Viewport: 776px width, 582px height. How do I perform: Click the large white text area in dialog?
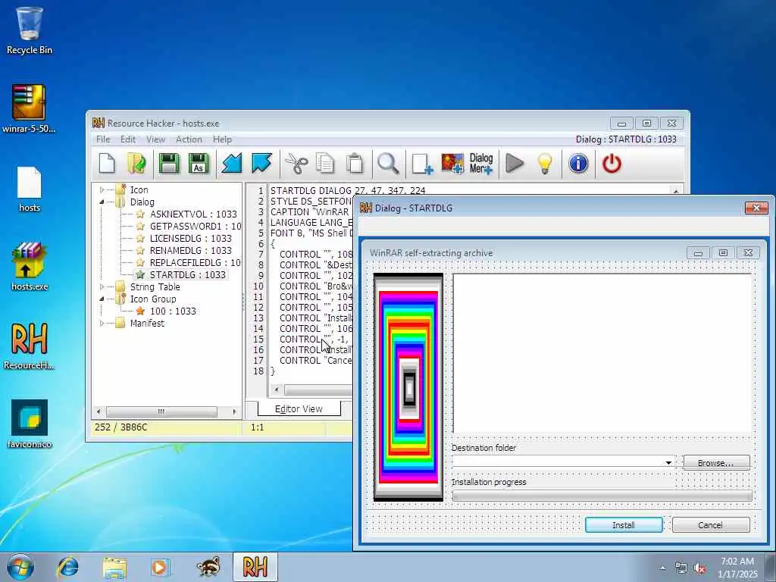coord(602,353)
